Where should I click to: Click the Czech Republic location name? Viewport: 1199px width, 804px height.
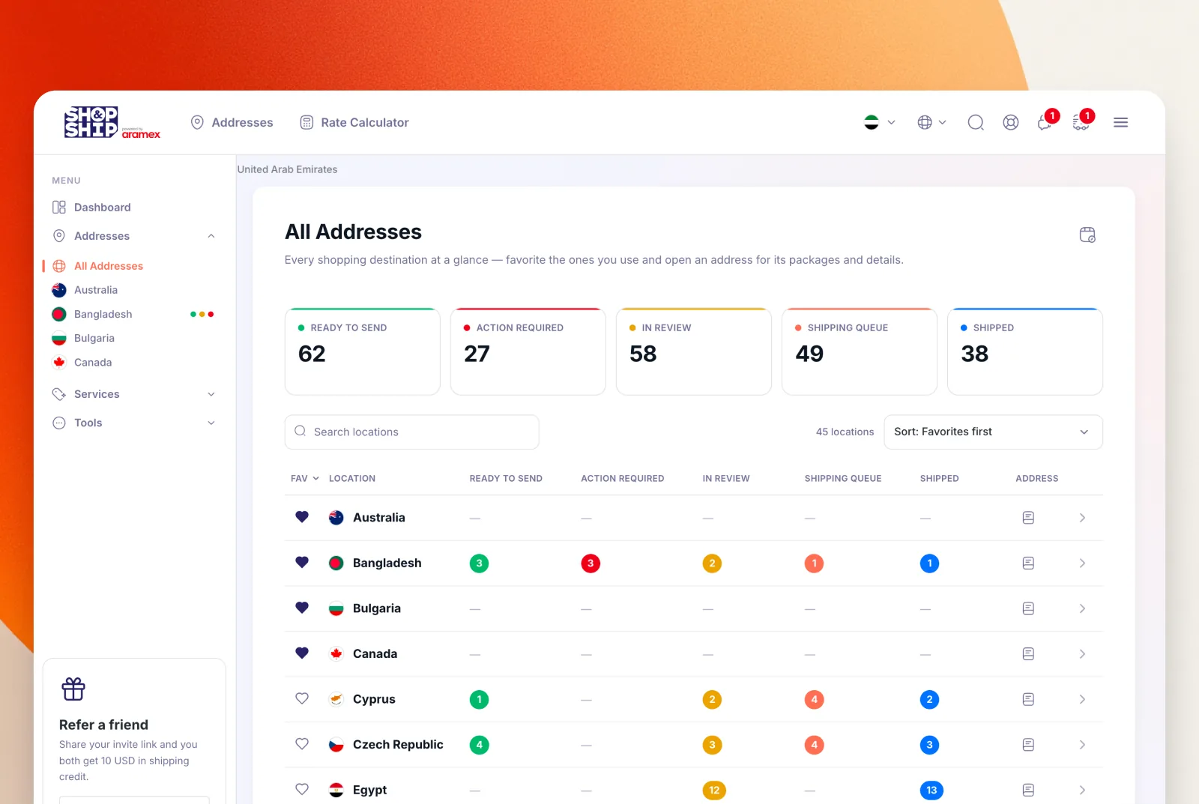[x=398, y=745]
